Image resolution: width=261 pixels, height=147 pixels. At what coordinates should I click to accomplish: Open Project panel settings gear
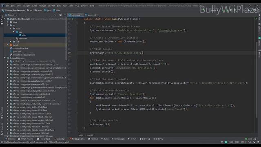point(60,15)
